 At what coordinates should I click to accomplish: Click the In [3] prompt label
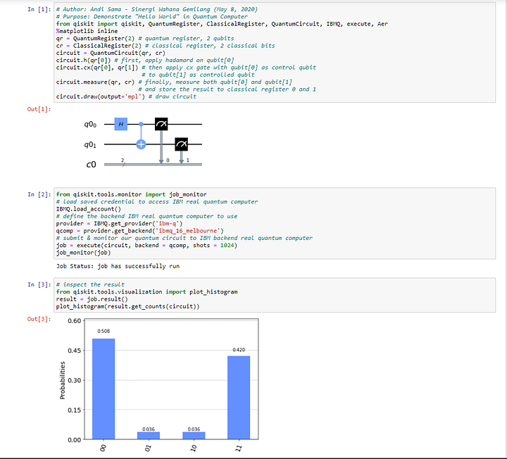(39, 284)
